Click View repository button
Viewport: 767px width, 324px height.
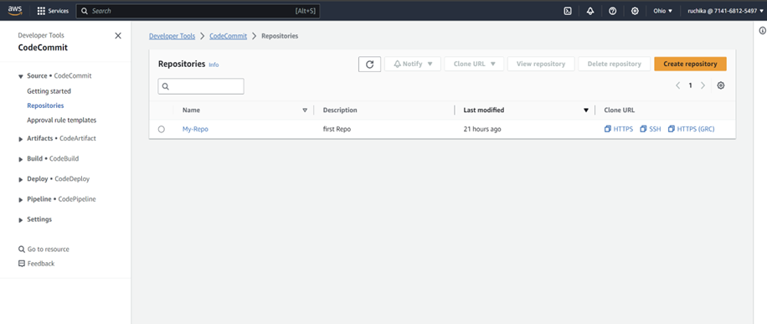pos(541,64)
